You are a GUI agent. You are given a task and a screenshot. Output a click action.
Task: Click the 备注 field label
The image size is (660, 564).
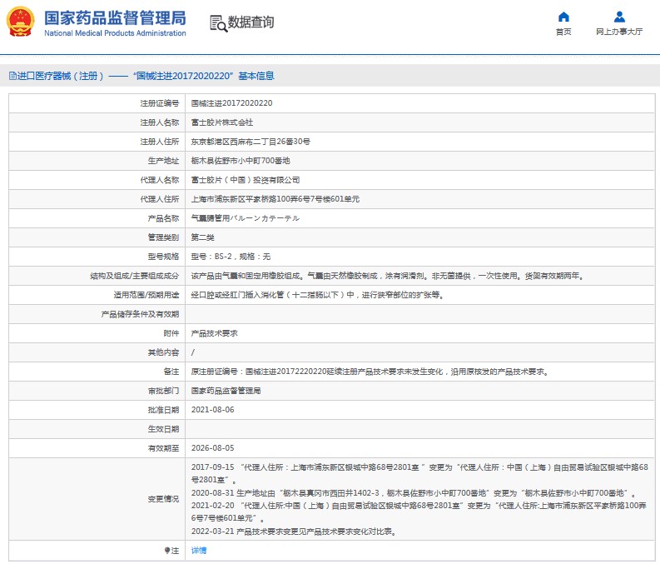(171, 372)
